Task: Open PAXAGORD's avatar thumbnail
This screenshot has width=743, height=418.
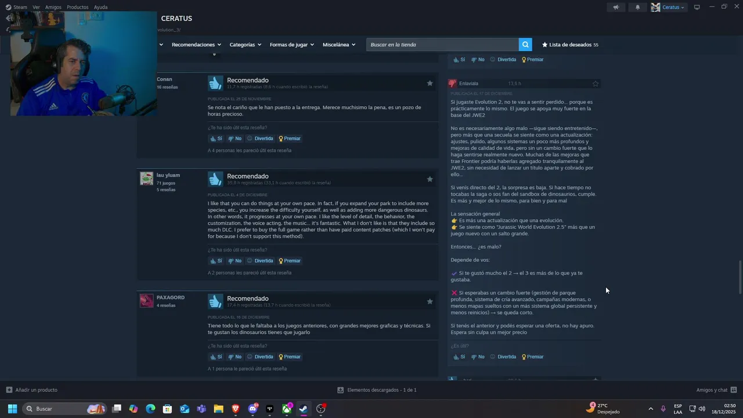Action: pyautogui.click(x=146, y=301)
